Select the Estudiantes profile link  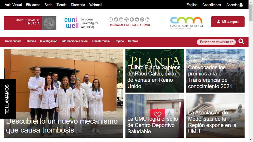(116, 25)
